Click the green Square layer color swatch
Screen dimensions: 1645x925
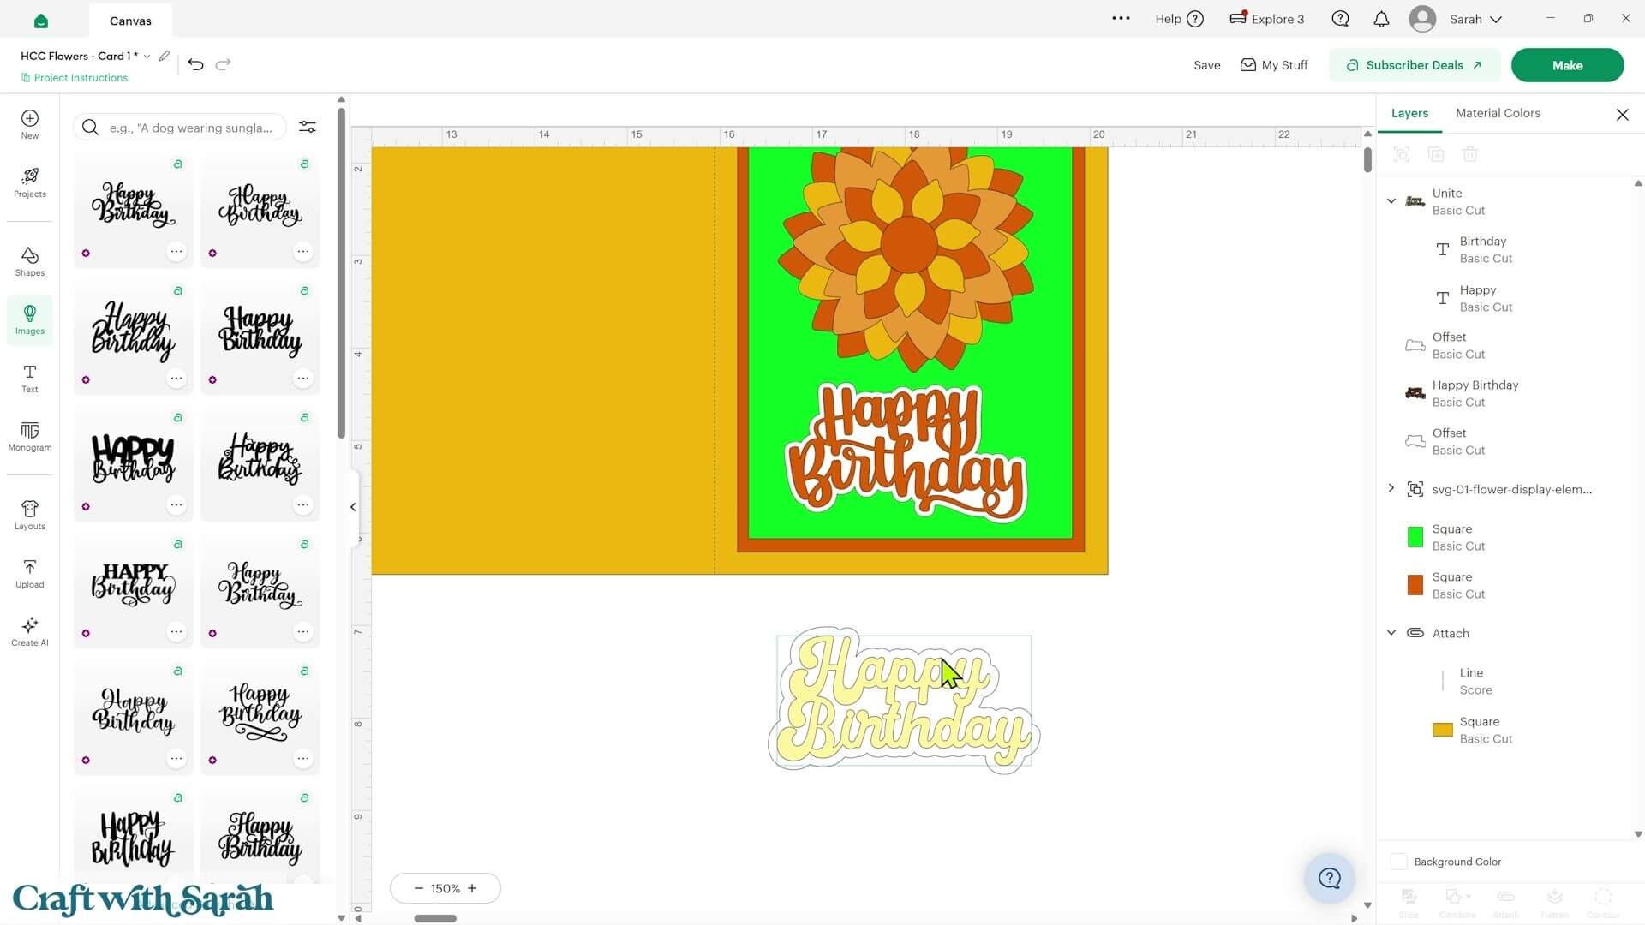1415,537
